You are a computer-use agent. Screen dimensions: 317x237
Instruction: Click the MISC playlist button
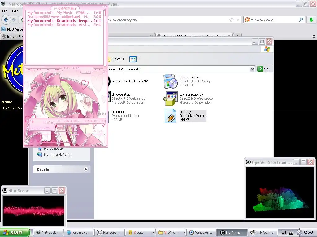tap(58, 69)
